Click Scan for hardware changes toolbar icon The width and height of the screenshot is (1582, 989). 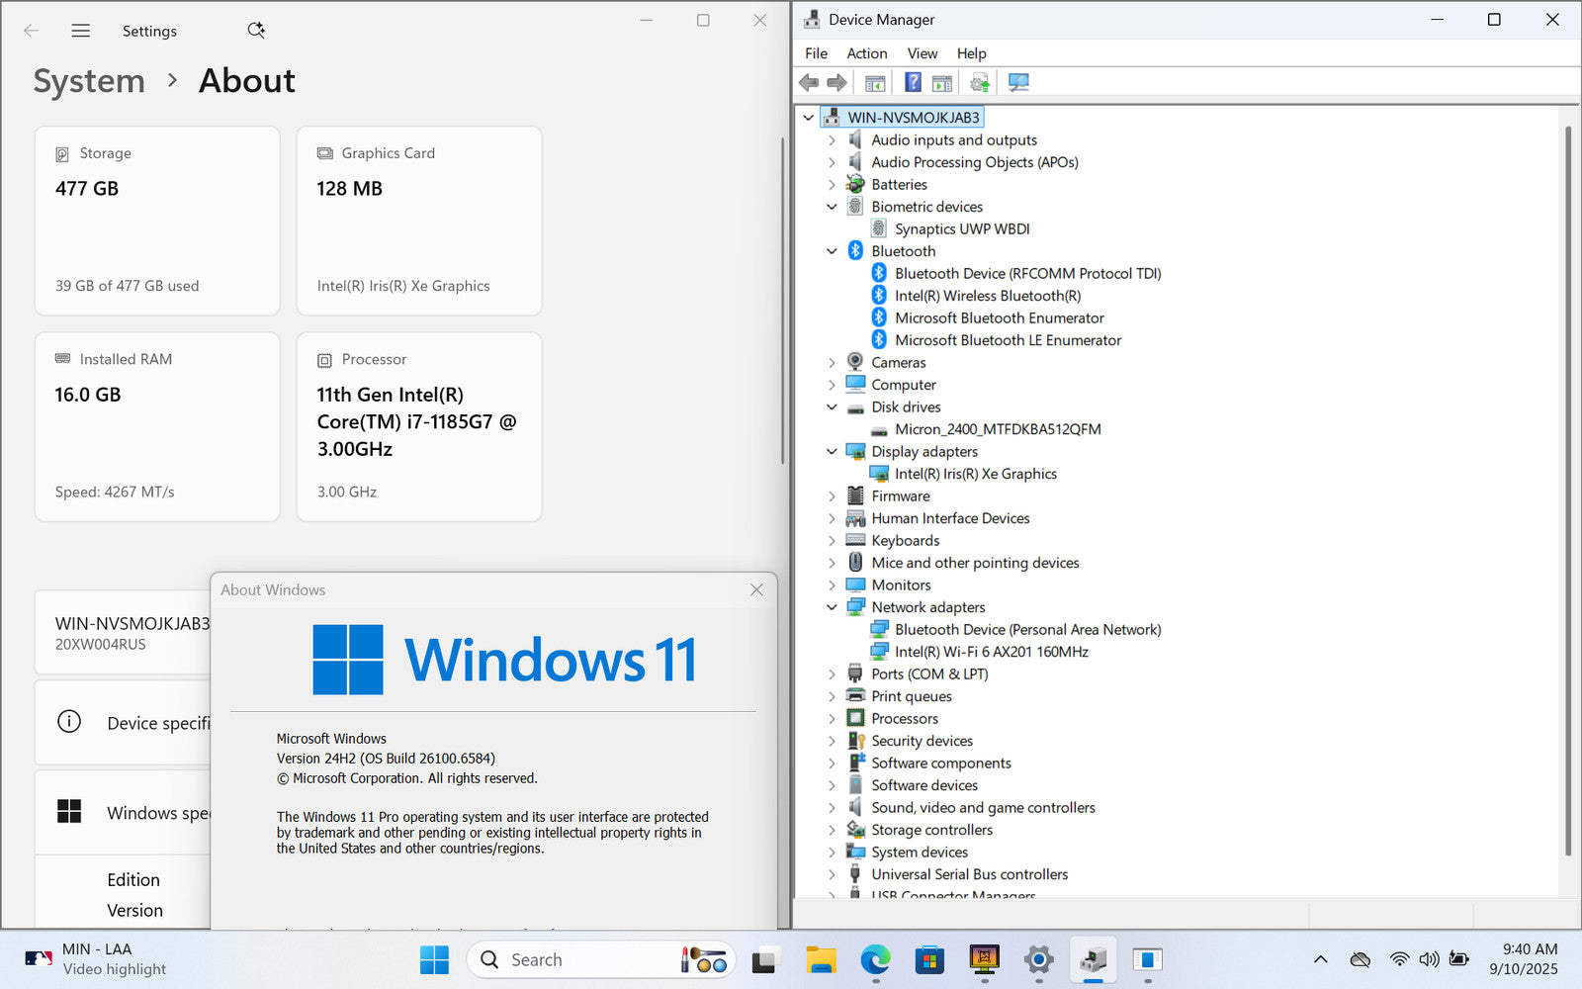click(x=1018, y=82)
